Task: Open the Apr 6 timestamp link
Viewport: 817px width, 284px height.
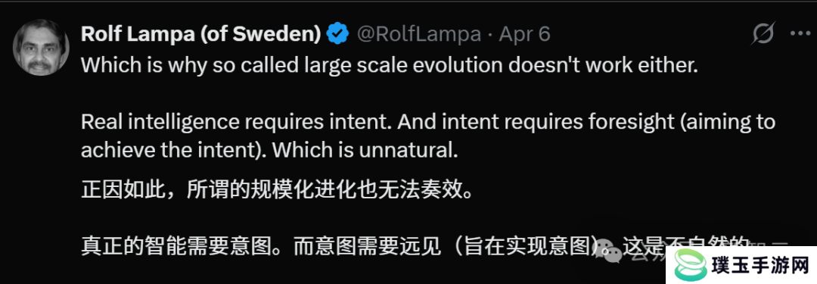Action: [524, 34]
